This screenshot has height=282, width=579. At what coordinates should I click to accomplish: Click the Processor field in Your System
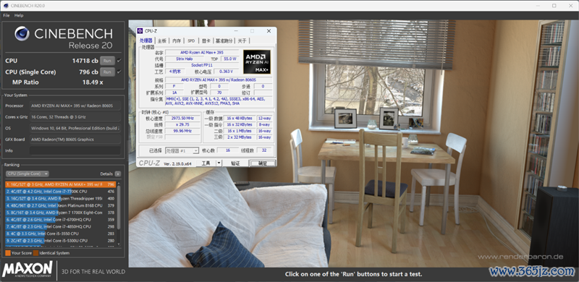[x=75, y=106]
